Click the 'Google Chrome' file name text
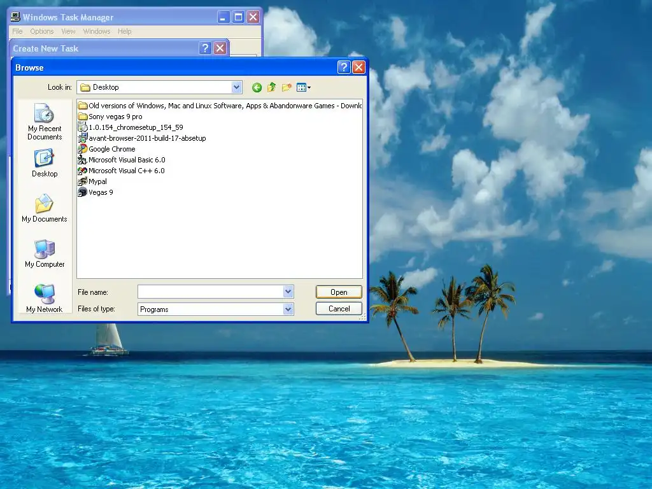The width and height of the screenshot is (652, 489). (x=112, y=149)
